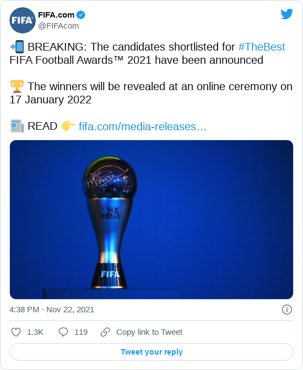
Task: Click the verified badge next to FIFA.com
Action: pyautogui.click(x=80, y=15)
